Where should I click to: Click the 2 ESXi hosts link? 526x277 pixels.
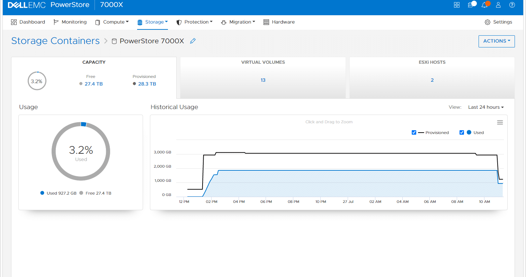(432, 80)
